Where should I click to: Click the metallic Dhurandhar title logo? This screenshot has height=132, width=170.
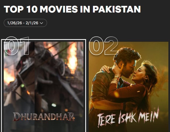coord(44,117)
